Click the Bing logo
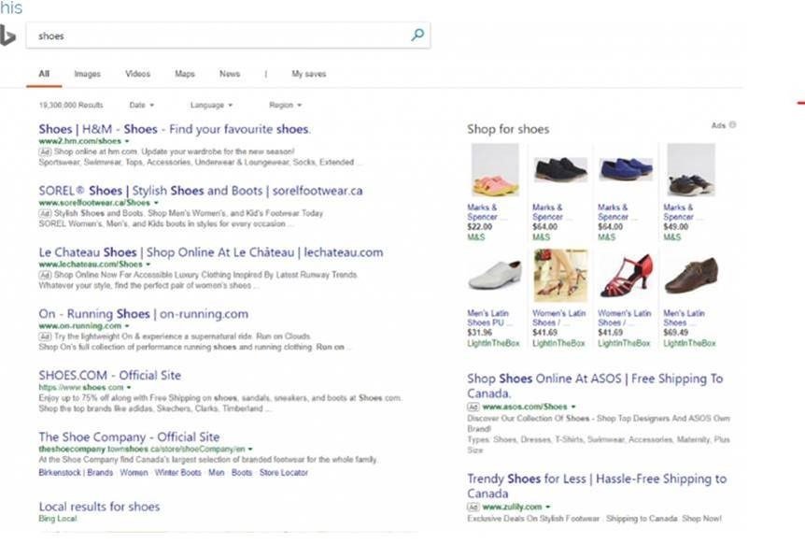This screenshot has height=544, width=805. pyautogui.click(x=7, y=36)
